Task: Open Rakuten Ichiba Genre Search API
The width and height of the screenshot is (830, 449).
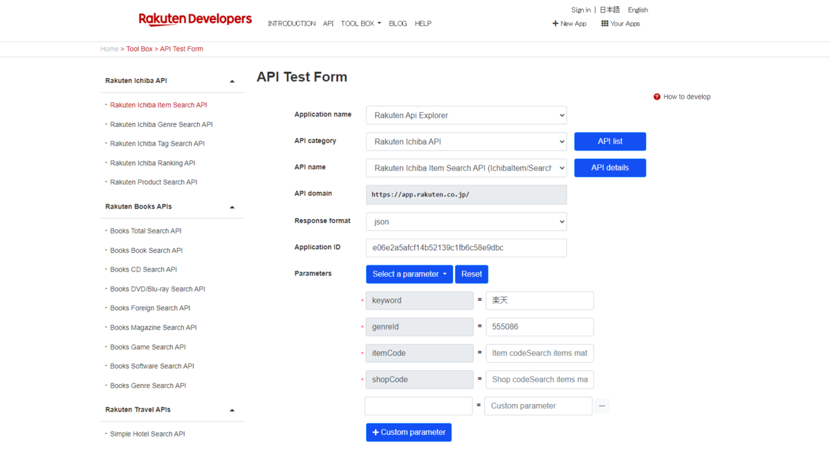Action: pos(161,124)
